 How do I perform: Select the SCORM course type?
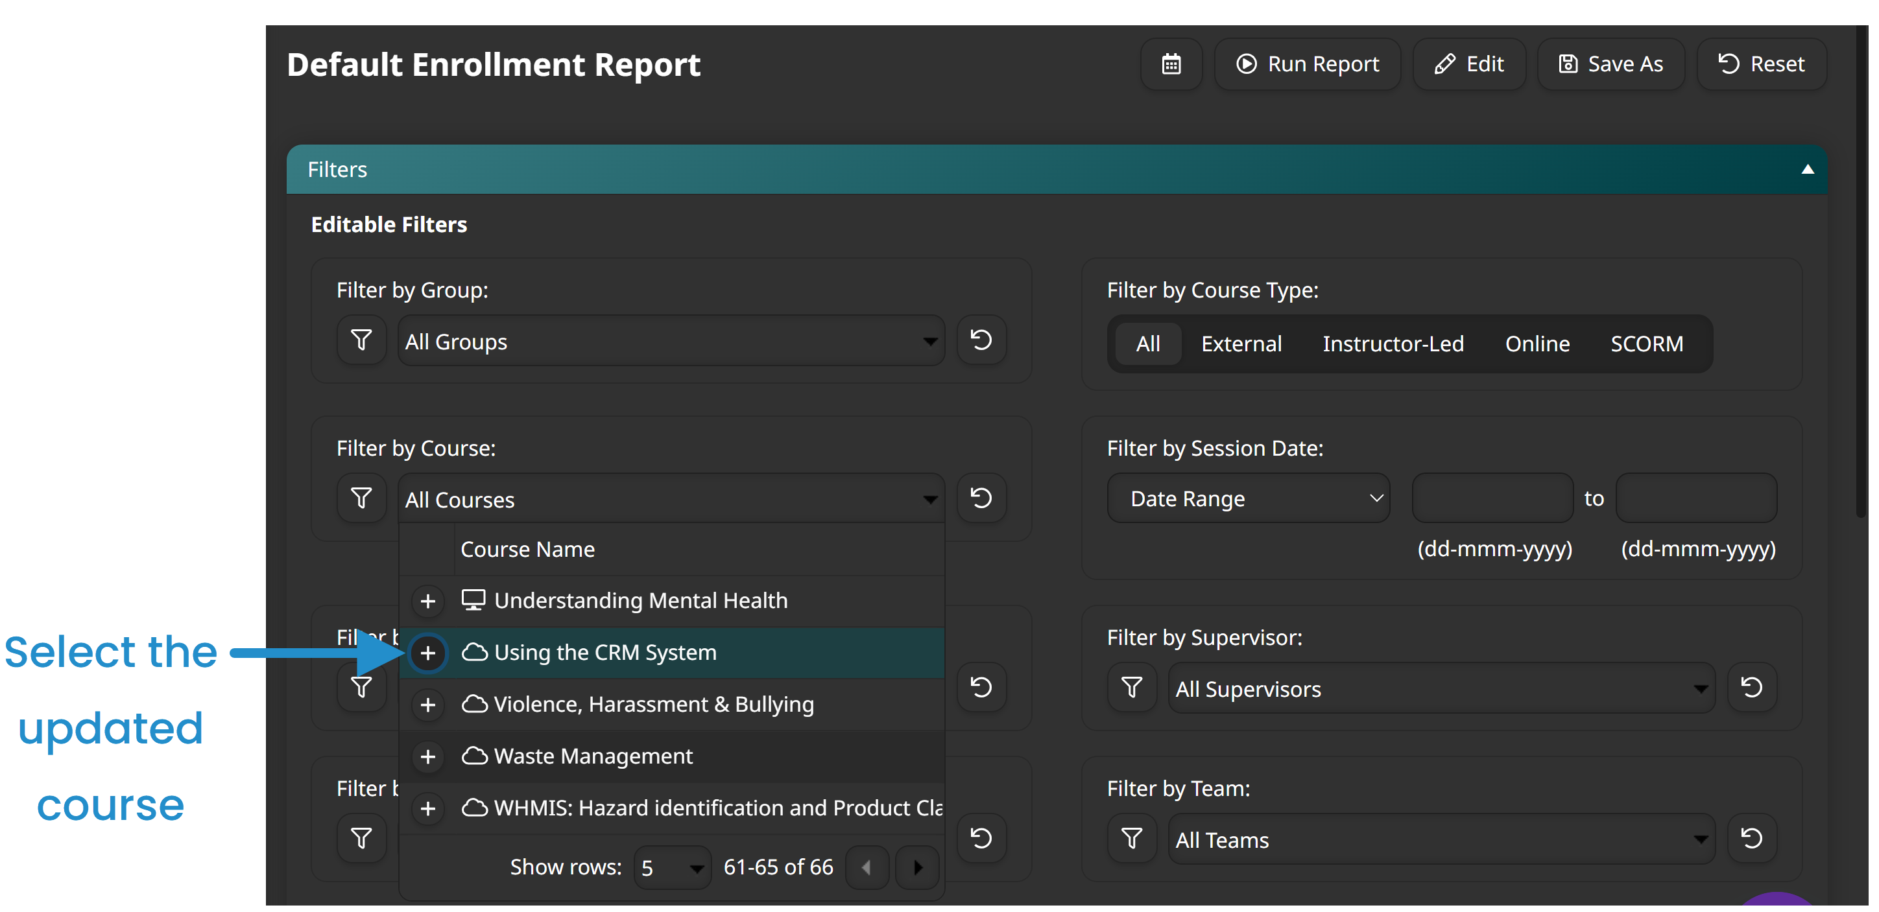coord(1646,344)
